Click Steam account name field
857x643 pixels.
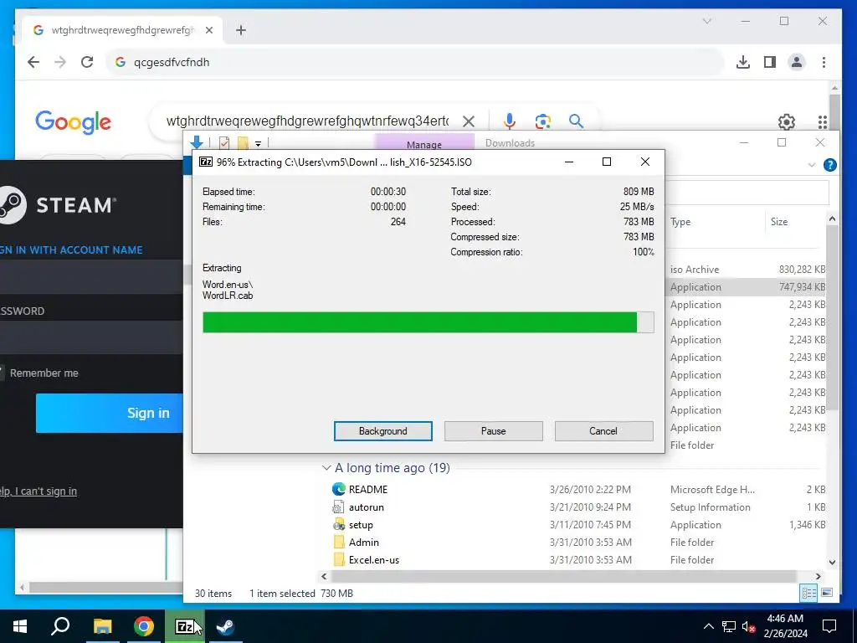(x=91, y=276)
